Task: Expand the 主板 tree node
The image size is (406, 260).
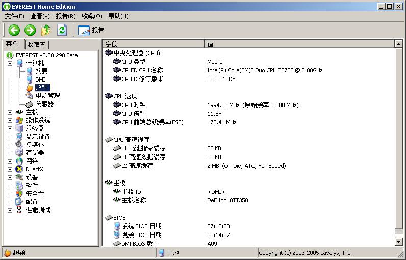Action: 10,112
